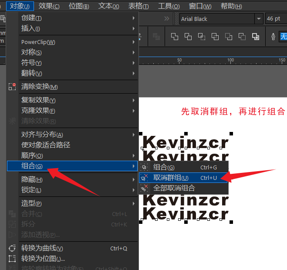The width and height of the screenshot is (287, 270).
Task: Click the Back minus front icon
Action: coord(242,37)
